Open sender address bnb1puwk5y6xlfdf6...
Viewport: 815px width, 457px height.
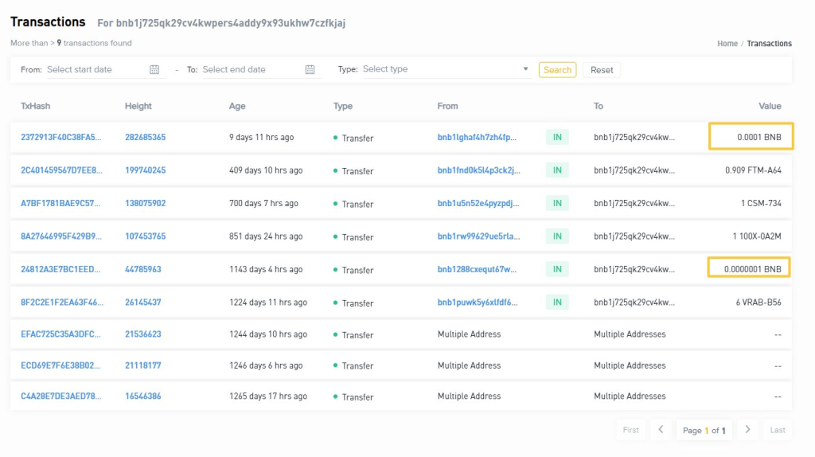478,302
